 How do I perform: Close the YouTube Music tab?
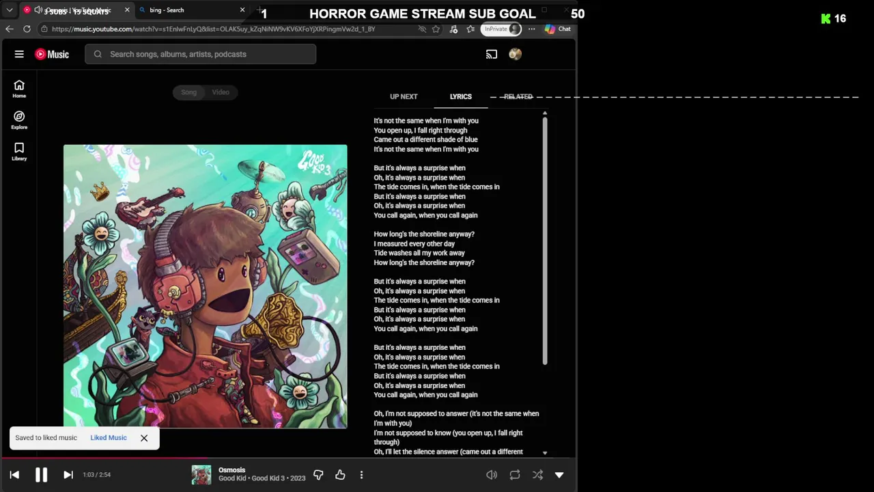127,10
